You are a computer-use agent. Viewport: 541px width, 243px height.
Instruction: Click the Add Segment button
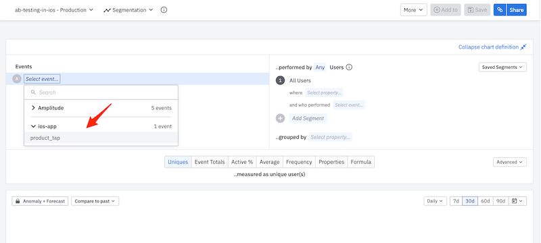click(308, 118)
